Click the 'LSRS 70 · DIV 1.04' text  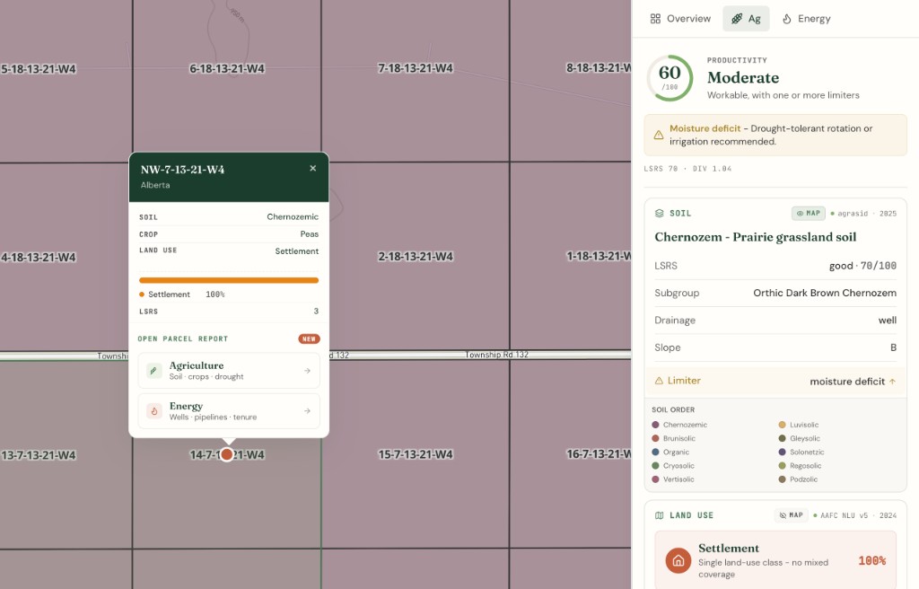click(687, 169)
